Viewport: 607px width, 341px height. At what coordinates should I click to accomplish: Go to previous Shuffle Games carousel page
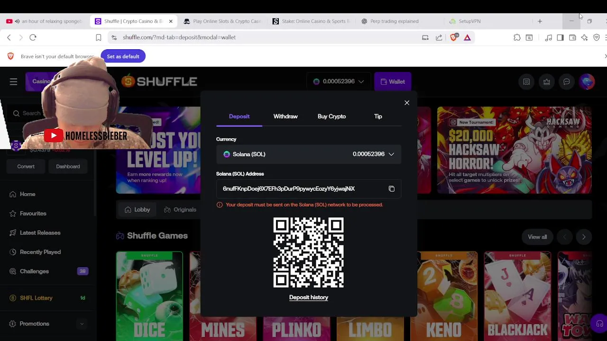[x=564, y=237]
